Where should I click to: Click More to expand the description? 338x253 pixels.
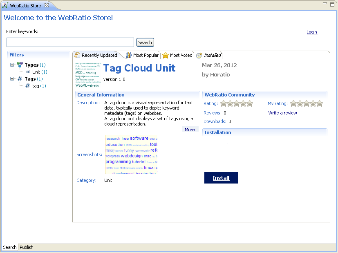pos(190,130)
